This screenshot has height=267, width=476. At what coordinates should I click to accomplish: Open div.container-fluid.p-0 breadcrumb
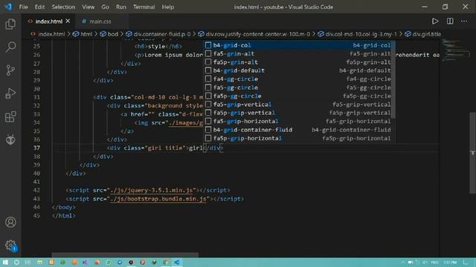(x=158, y=34)
